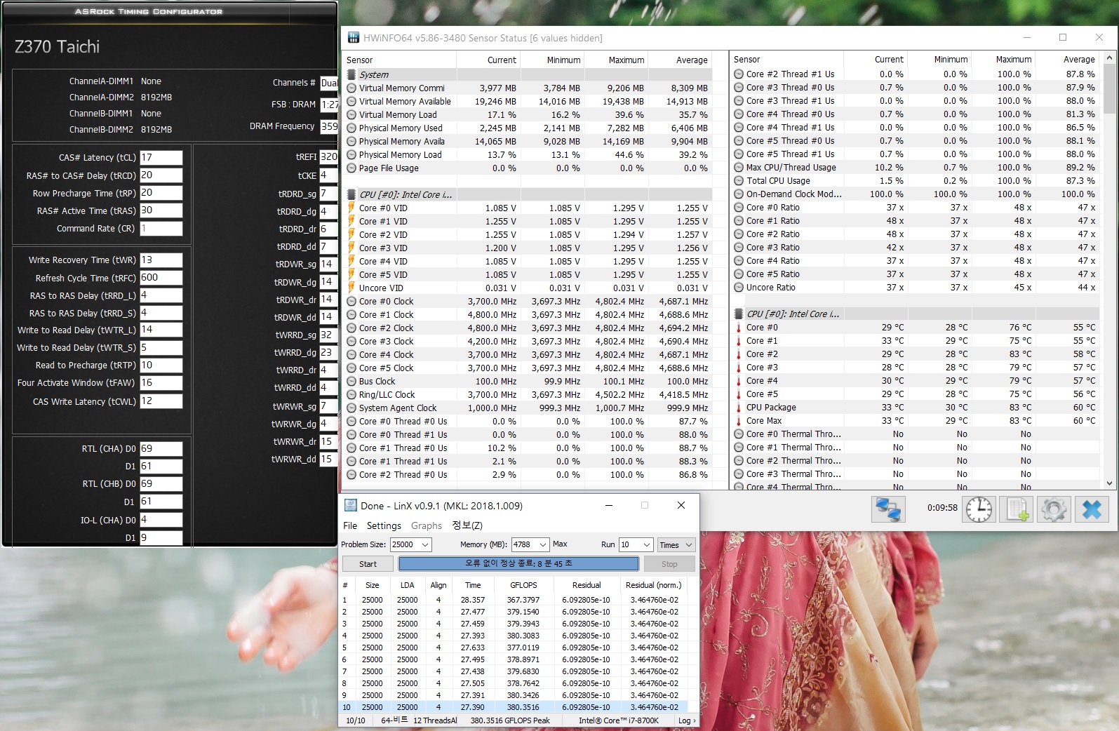Expand the Memory (MB) combo box
1119x731 pixels.
[x=542, y=545]
